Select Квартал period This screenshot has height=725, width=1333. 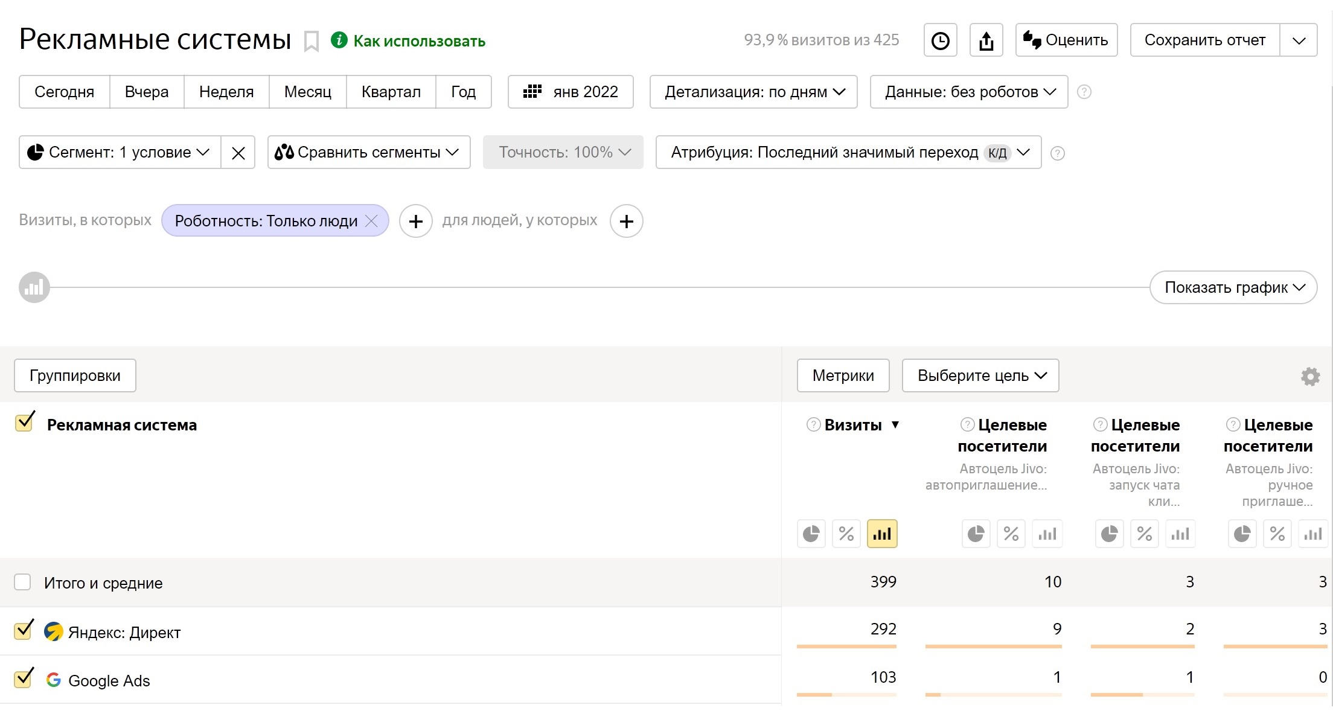[391, 92]
